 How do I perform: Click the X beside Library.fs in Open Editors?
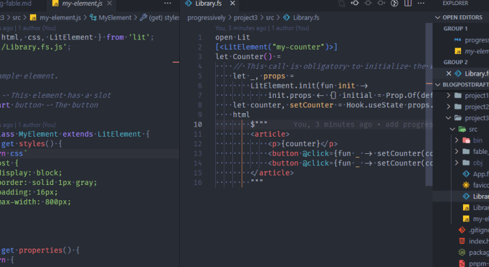[450, 74]
